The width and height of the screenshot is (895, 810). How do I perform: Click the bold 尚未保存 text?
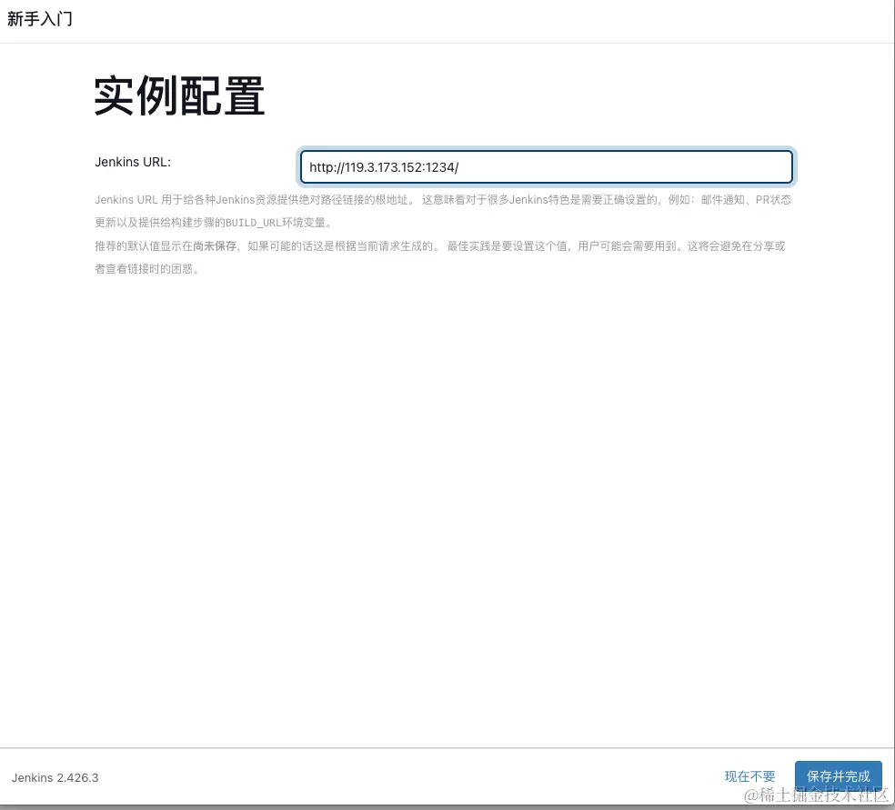coord(215,245)
